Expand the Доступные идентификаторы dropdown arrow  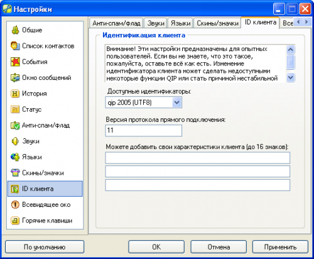coord(177,102)
